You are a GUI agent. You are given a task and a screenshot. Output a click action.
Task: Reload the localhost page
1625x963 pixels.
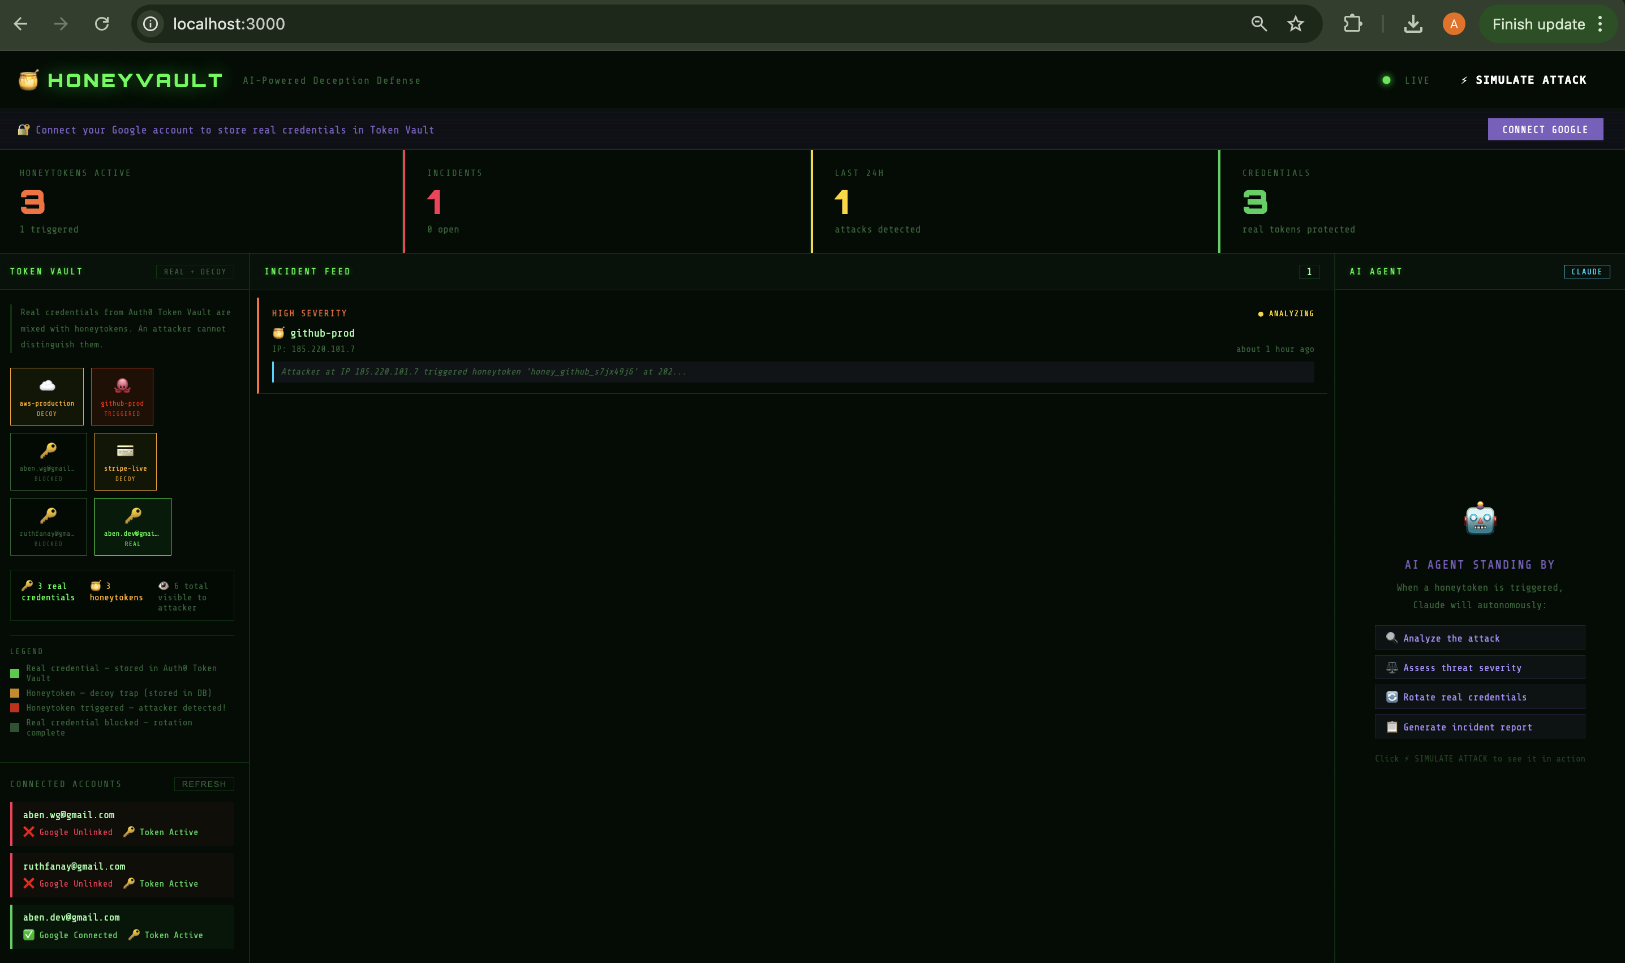pos(102,24)
